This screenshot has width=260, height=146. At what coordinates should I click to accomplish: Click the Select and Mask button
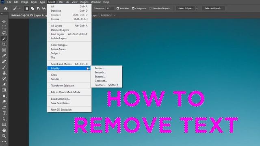point(213,9)
